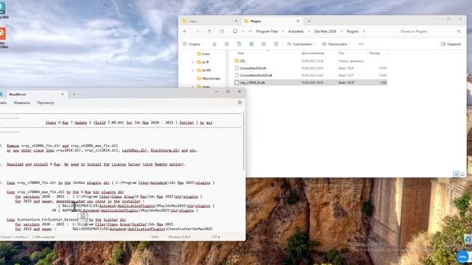Switch to details view icon at Explorer bottom
The width and height of the screenshot is (472, 265).
[457, 174]
